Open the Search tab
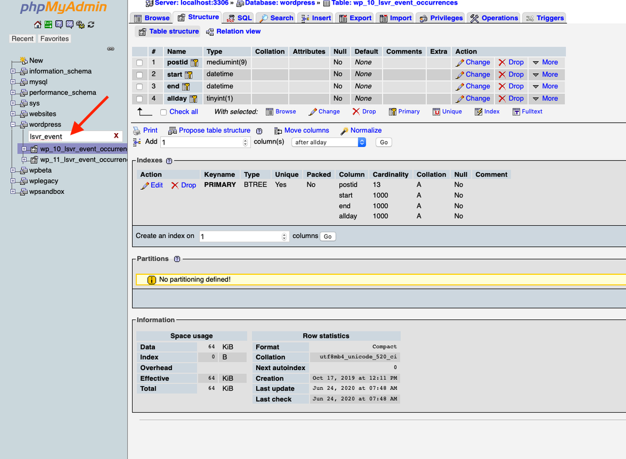The width and height of the screenshot is (626, 459). 277,18
